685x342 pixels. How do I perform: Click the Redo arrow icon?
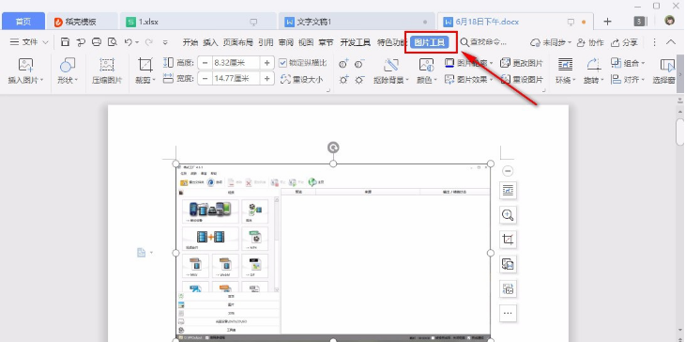pos(149,42)
